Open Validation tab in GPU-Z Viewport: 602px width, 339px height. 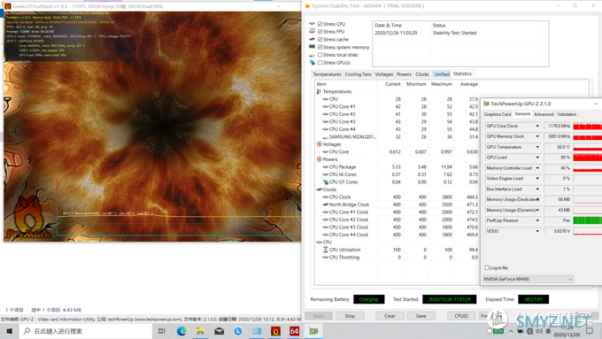point(567,114)
